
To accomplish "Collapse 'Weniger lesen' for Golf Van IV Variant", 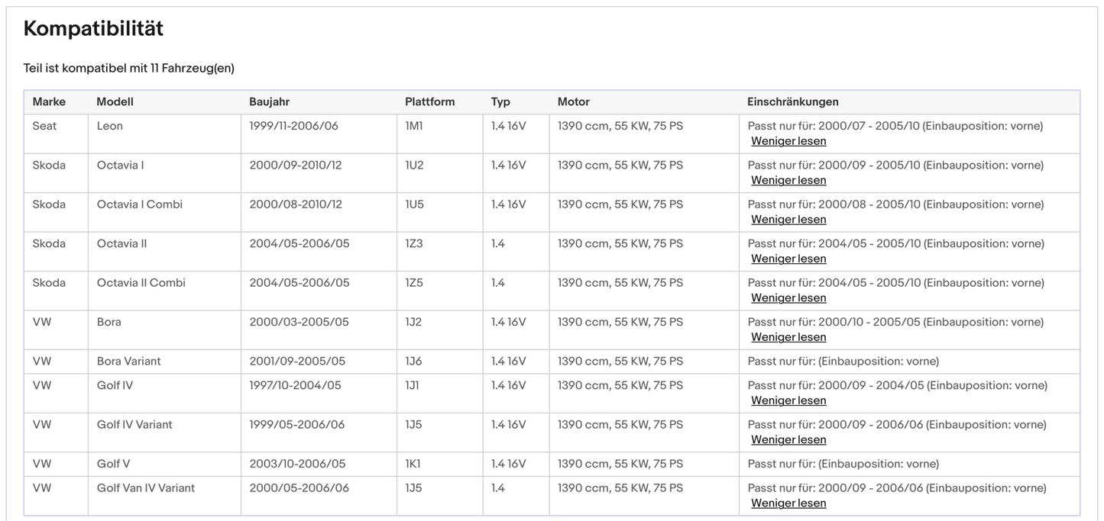I will pos(788,503).
